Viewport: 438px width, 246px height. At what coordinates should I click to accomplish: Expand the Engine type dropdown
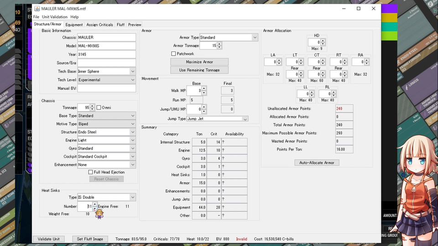coord(133,140)
